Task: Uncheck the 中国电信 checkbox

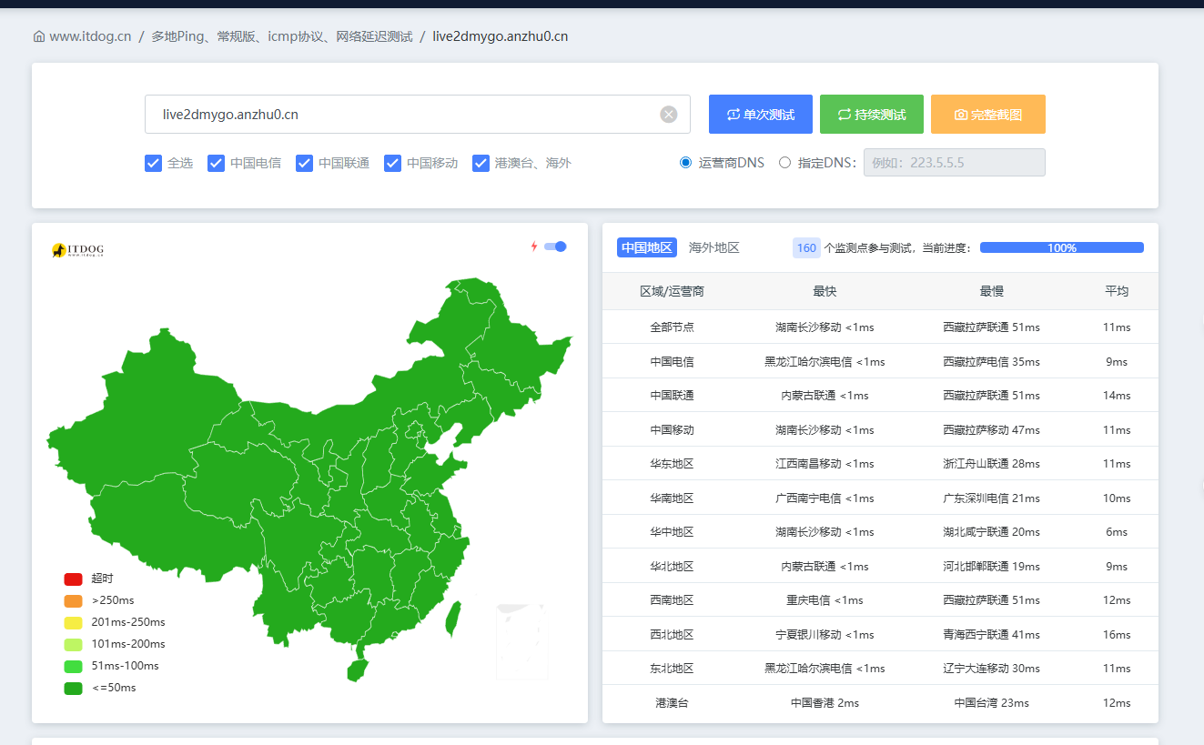Action: pos(217,164)
